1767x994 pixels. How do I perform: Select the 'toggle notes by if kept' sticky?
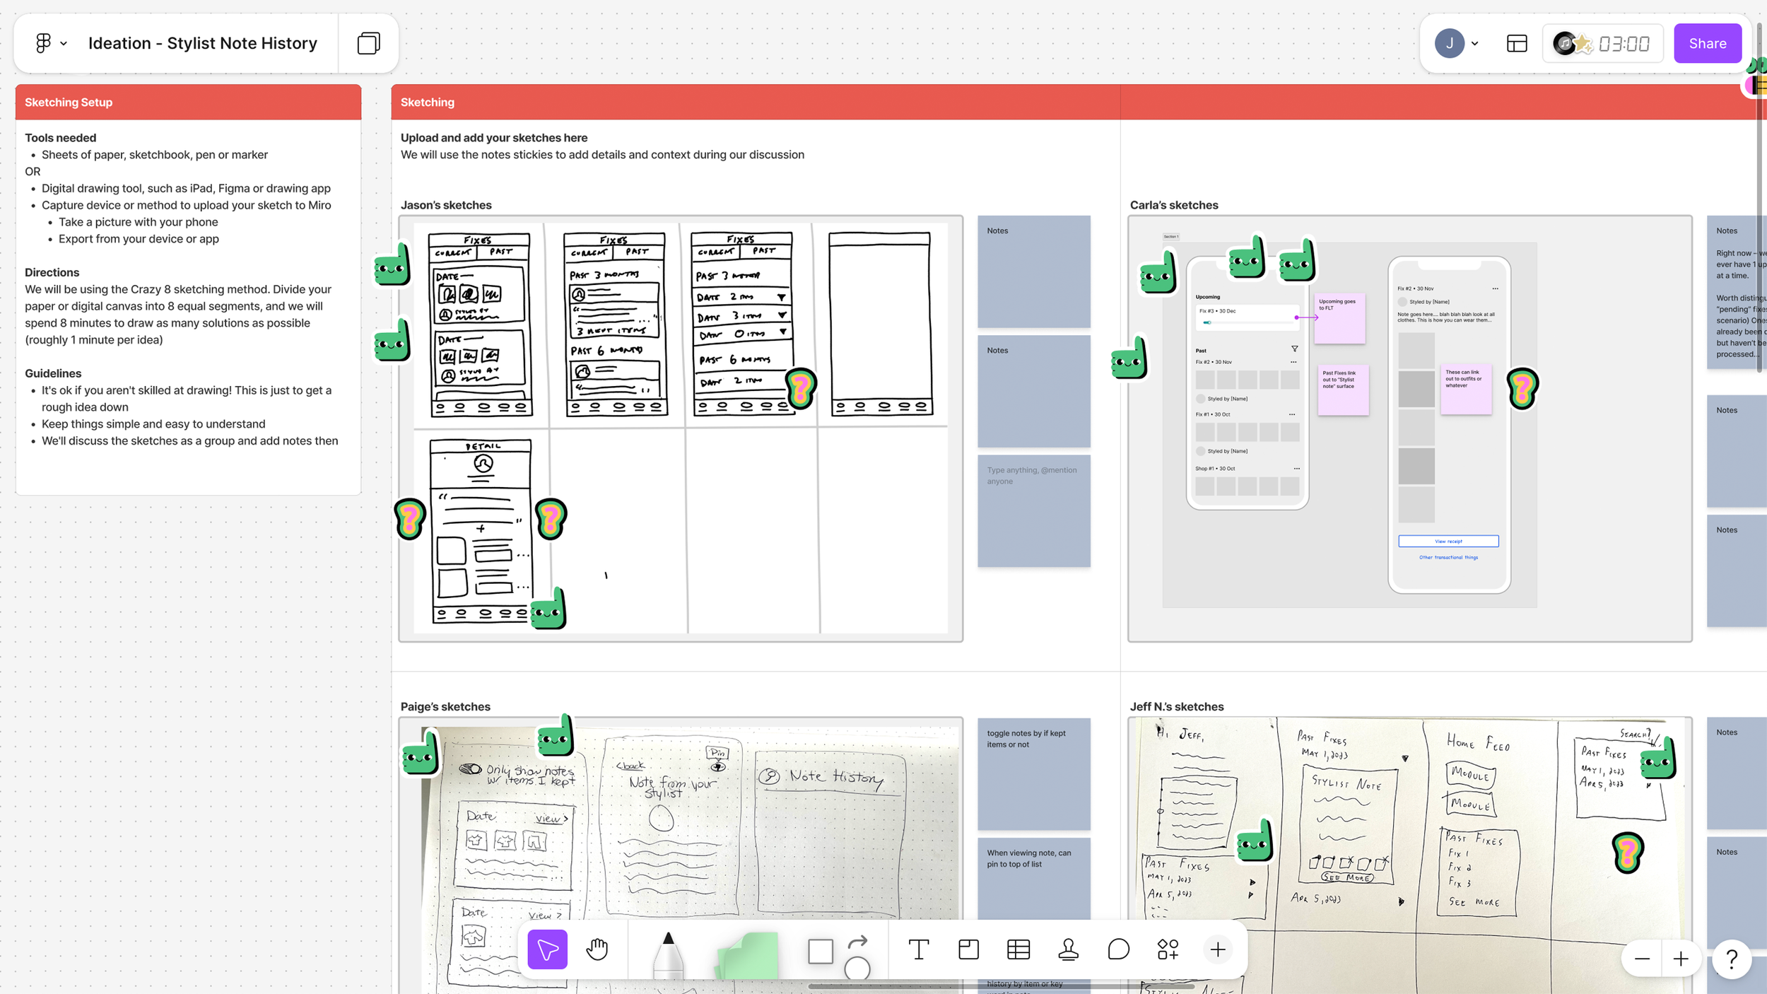(1033, 773)
